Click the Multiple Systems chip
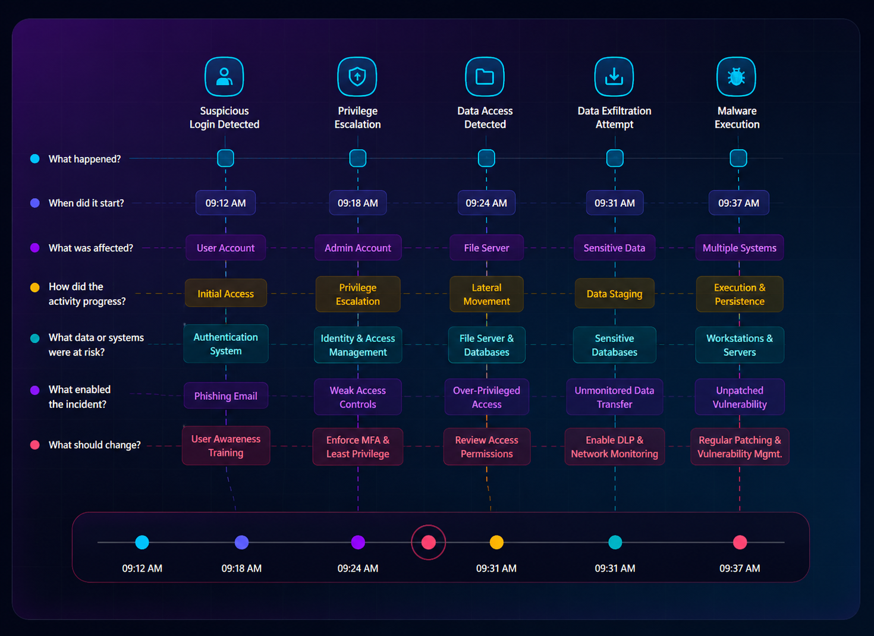Viewport: 874px width, 636px height. pyautogui.click(x=740, y=248)
